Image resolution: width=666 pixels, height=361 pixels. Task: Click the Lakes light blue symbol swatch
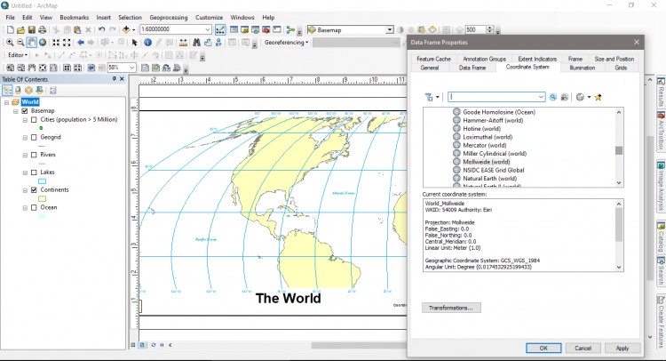point(43,181)
